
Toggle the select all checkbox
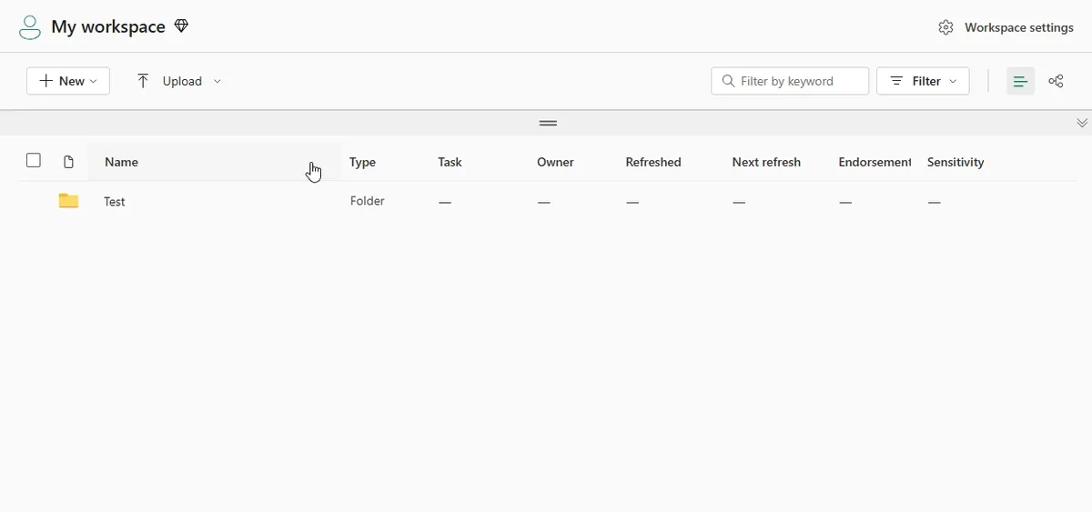pos(34,161)
